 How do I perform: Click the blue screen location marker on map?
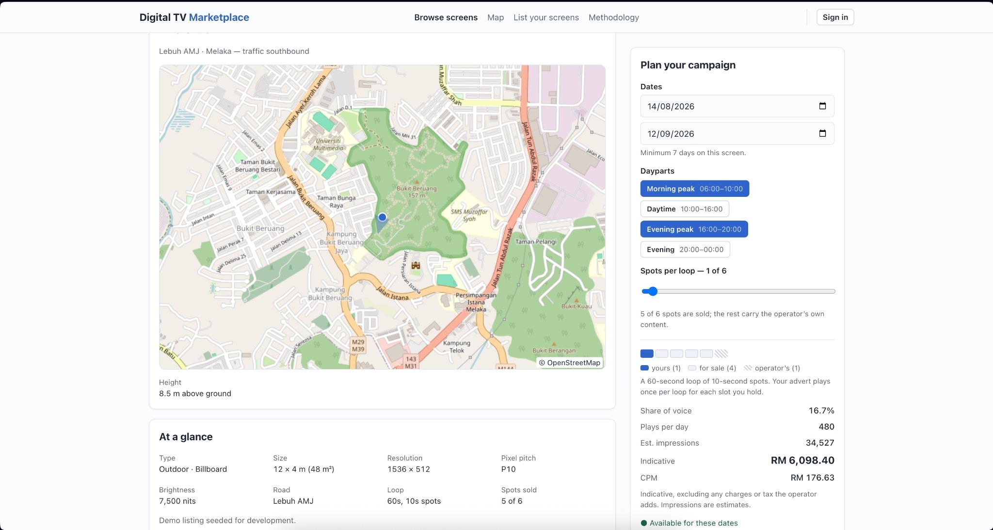(382, 217)
